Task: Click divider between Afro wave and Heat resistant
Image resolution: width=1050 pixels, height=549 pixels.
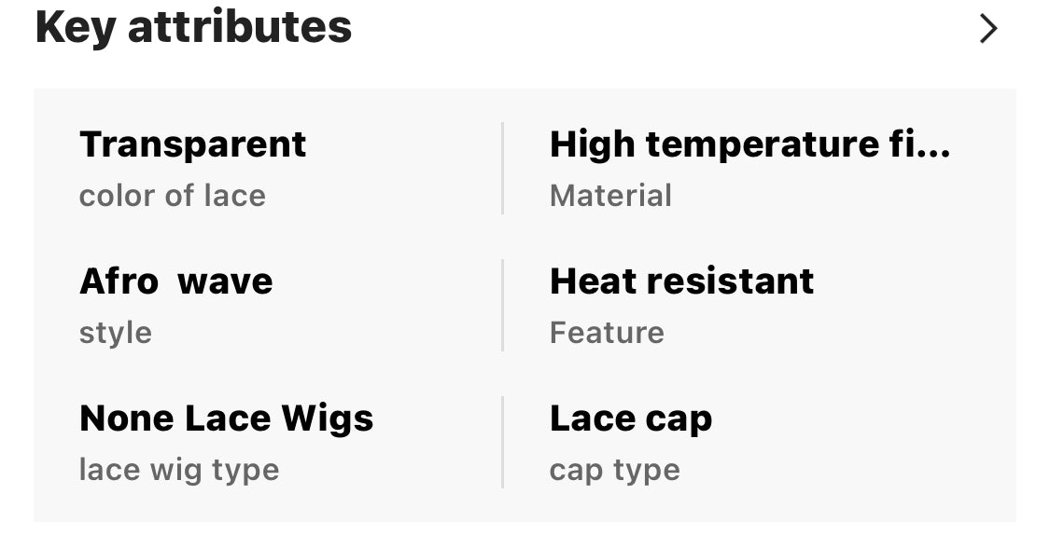Action: [x=503, y=306]
